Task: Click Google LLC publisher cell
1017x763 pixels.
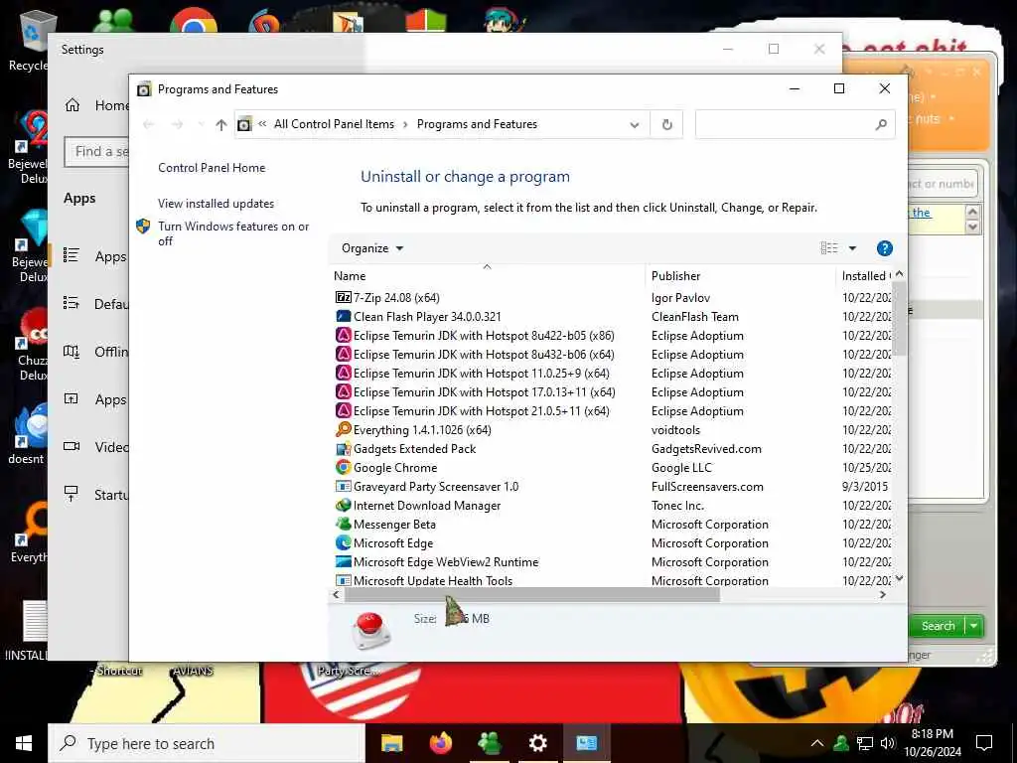Action: (681, 467)
